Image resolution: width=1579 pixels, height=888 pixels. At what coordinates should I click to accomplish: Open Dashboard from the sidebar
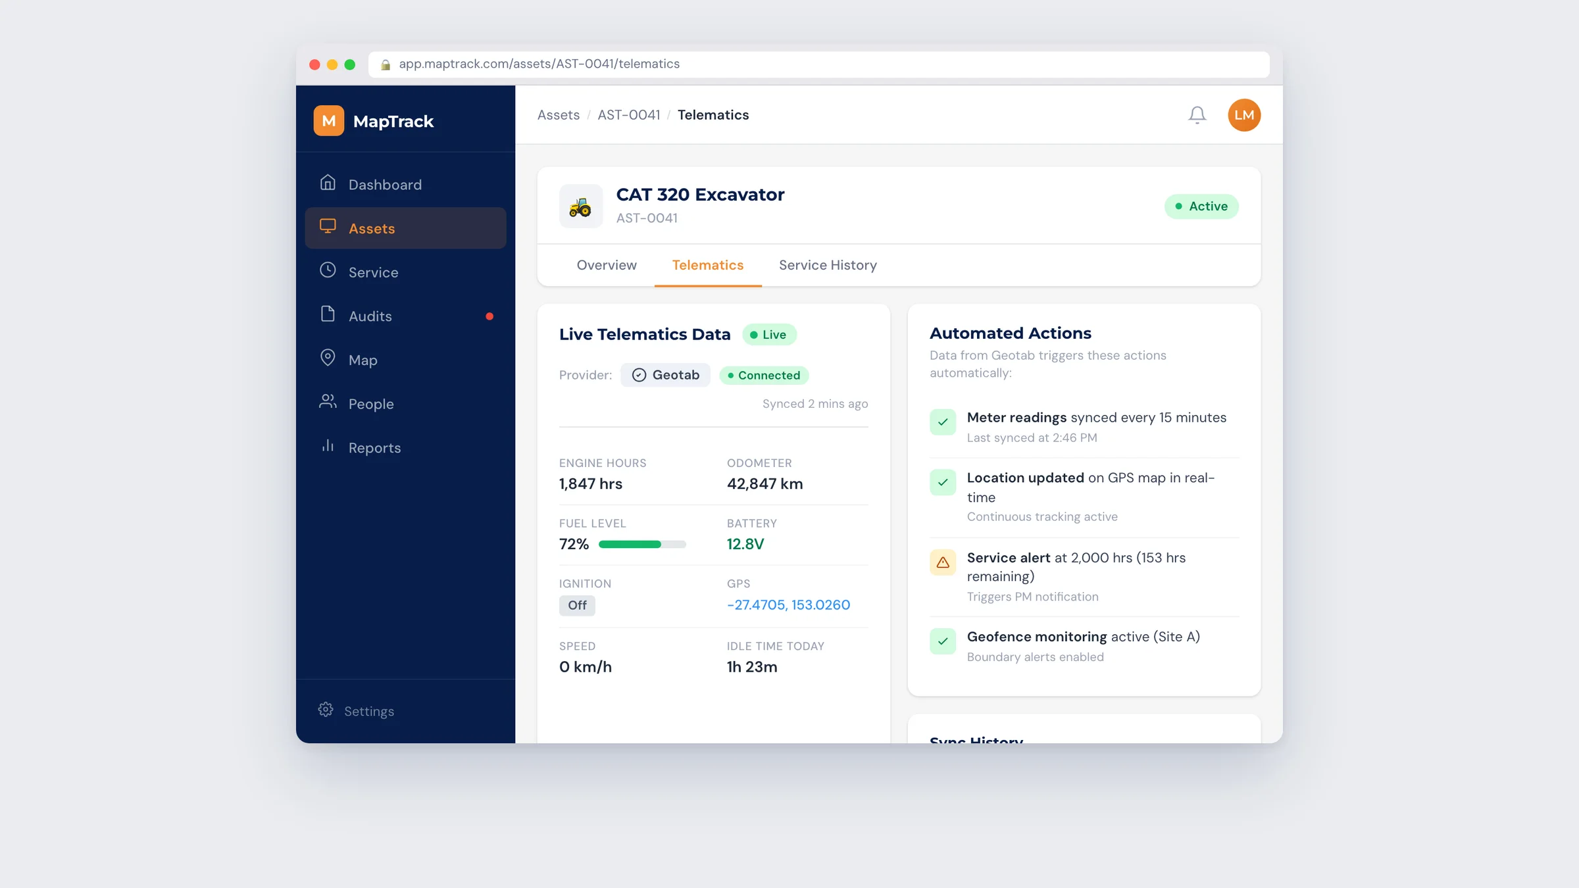click(x=405, y=184)
